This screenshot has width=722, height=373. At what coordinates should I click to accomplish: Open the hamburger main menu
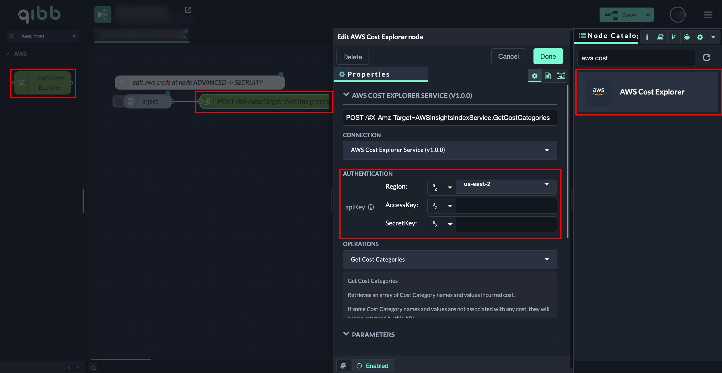coord(708,15)
